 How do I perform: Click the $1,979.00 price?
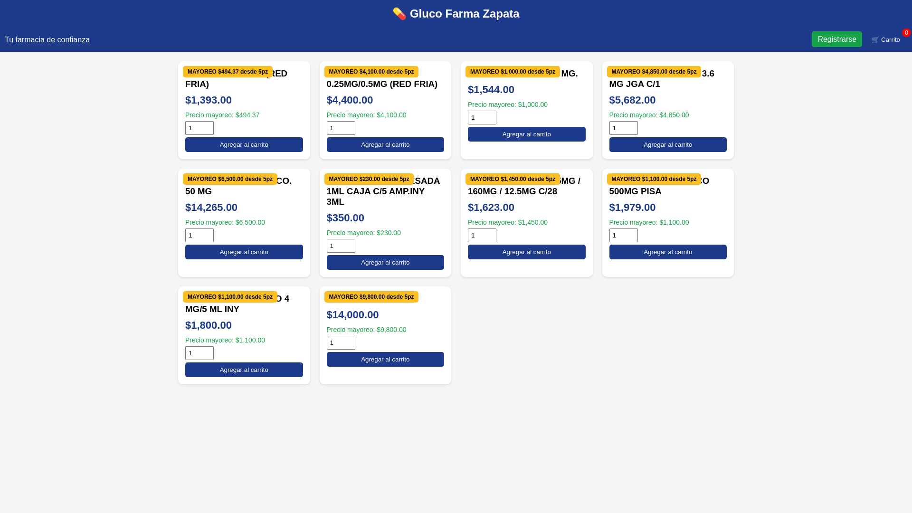(x=632, y=208)
